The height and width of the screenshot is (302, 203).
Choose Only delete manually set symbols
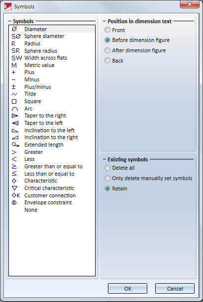[x=148, y=178]
